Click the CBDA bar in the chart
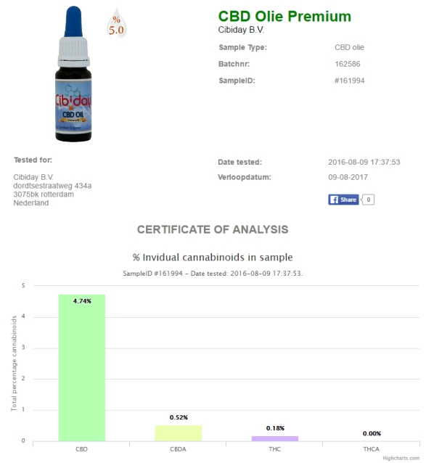 point(179,433)
